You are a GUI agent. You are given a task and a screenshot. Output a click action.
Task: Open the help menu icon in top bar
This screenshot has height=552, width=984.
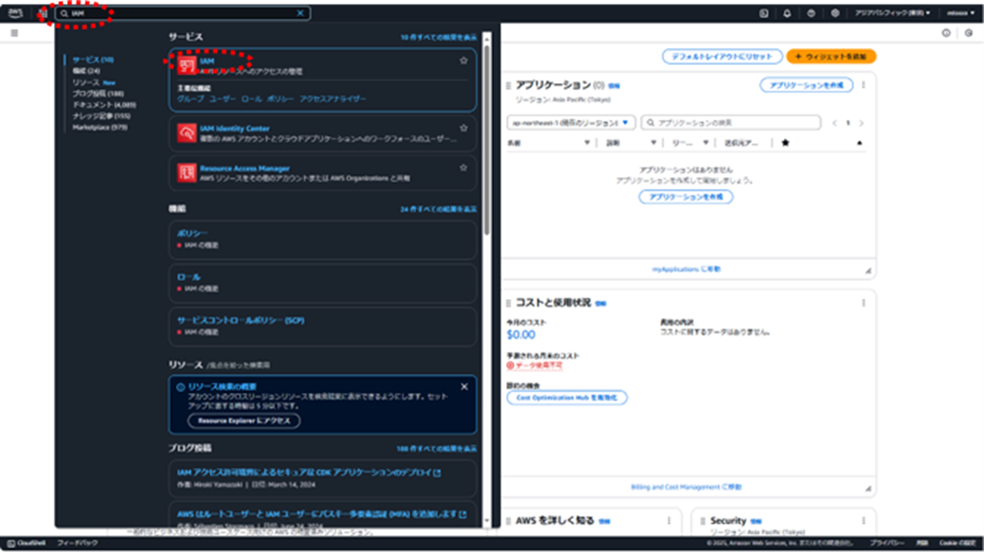coord(810,14)
